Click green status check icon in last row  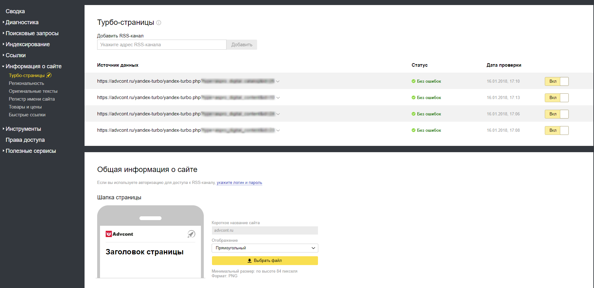413,130
